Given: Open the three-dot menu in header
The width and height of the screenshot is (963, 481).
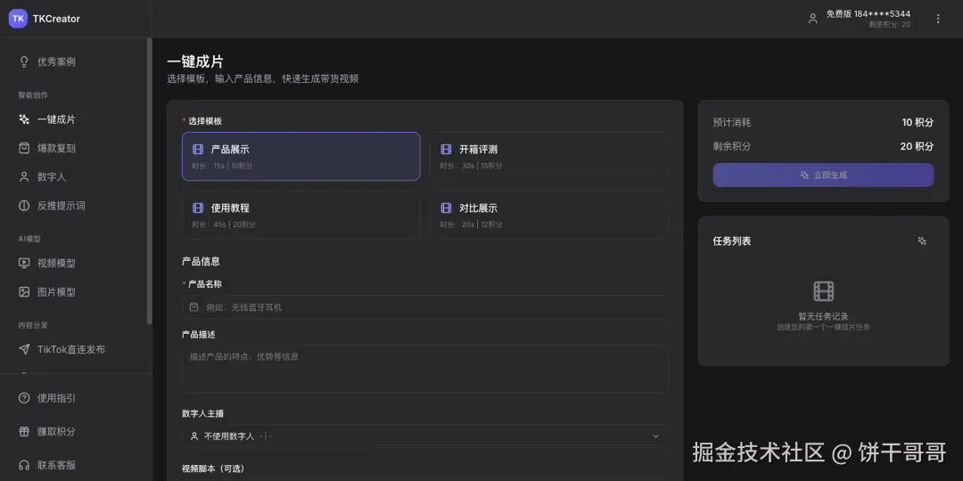Looking at the screenshot, I should 938,19.
